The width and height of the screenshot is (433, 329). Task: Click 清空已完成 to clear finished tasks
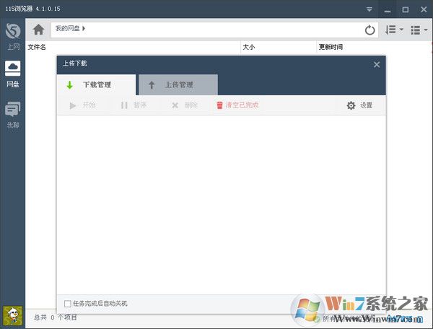click(237, 105)
